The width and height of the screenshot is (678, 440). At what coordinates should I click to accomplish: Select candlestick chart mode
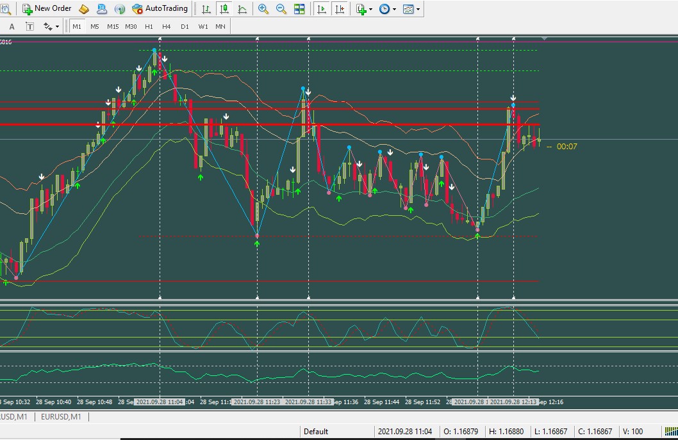tap(224, 9)
